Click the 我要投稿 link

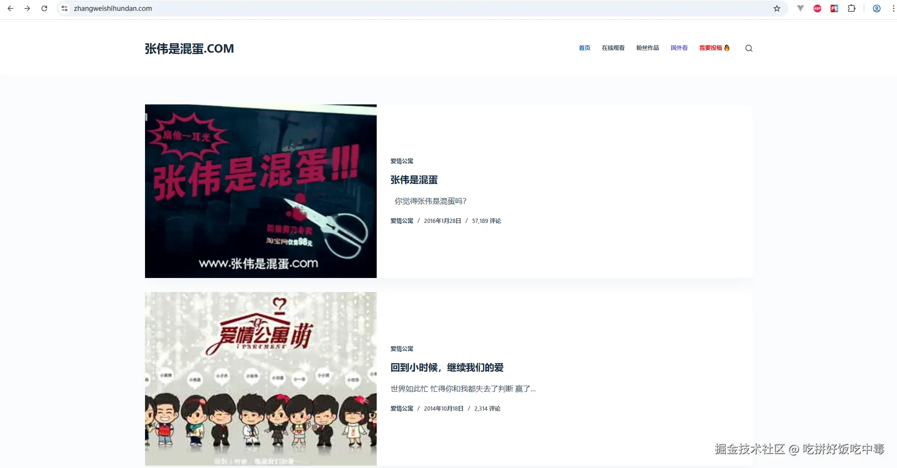711,48
